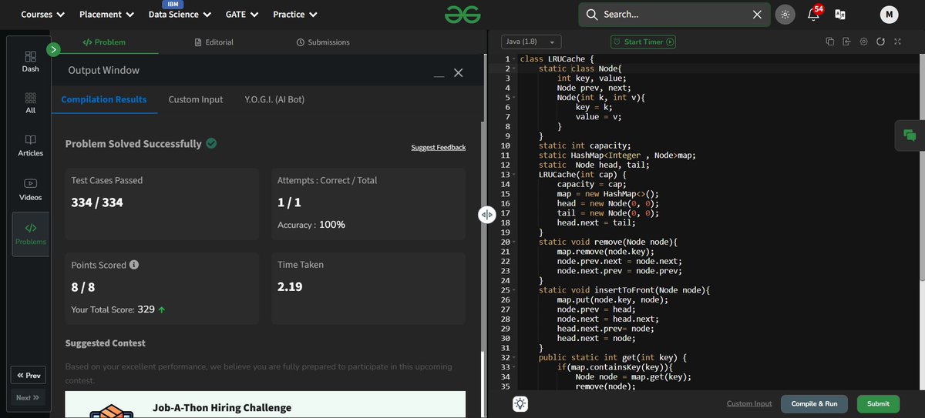
Task: Click Compile & Run button
Action: point(814,403)
